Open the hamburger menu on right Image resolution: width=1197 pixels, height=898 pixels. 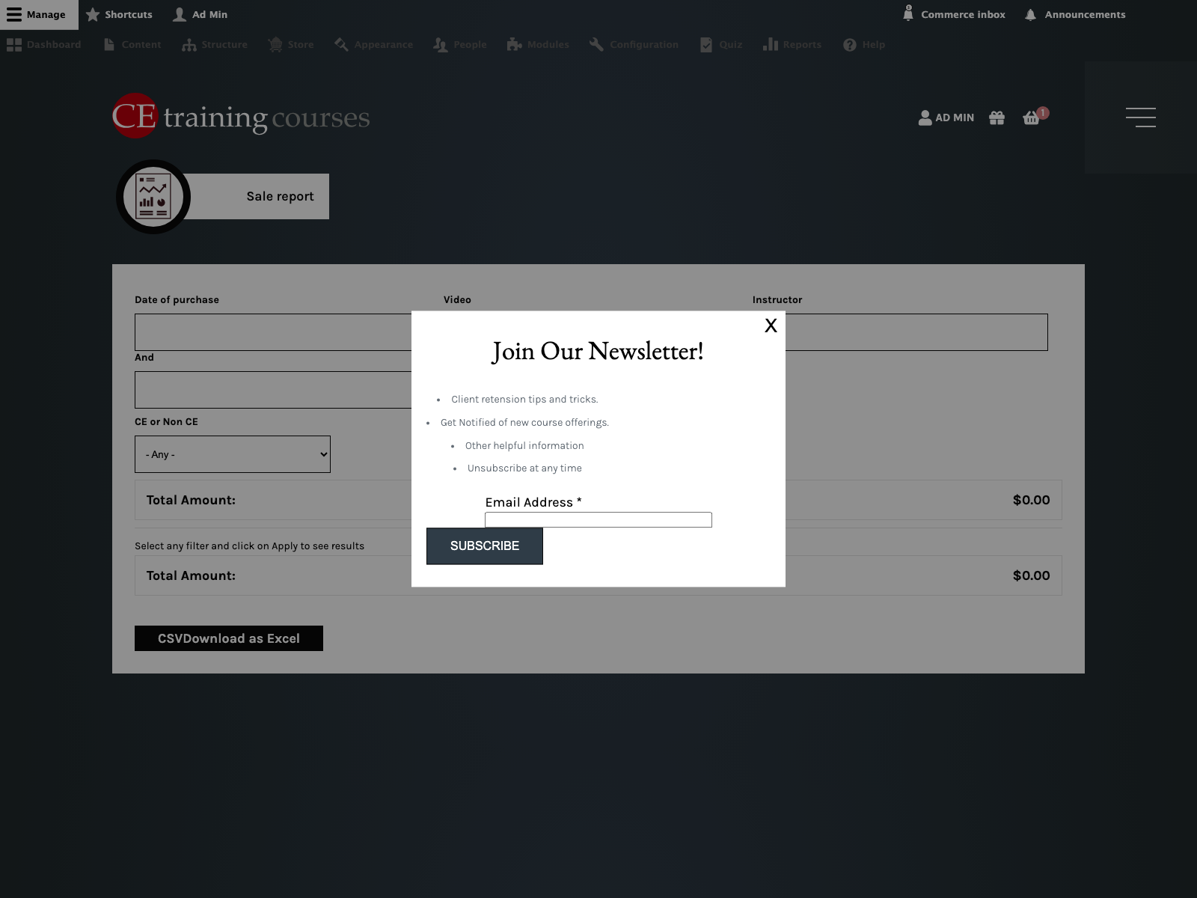pos(1140,117)
